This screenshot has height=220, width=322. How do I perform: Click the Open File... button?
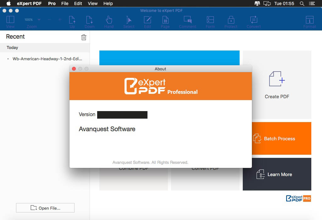point(45,208)
